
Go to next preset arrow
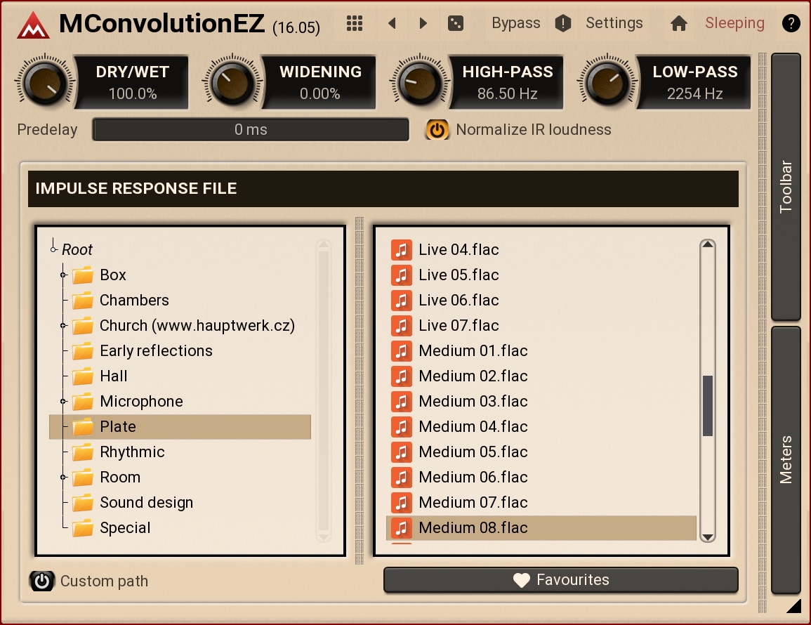[x=423, y=23]
